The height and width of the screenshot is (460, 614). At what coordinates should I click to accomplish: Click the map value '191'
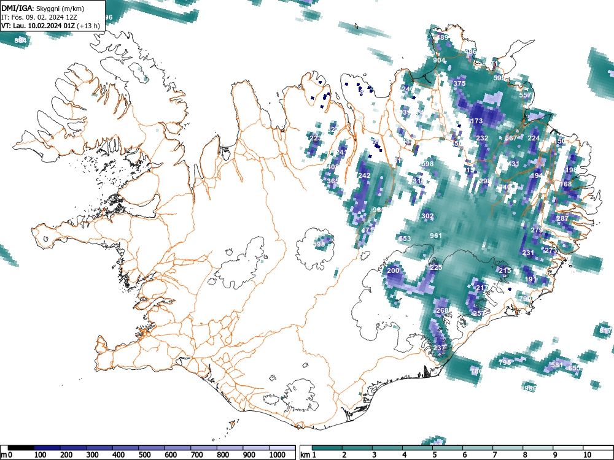pyautogui.click(x=530, y=279)
